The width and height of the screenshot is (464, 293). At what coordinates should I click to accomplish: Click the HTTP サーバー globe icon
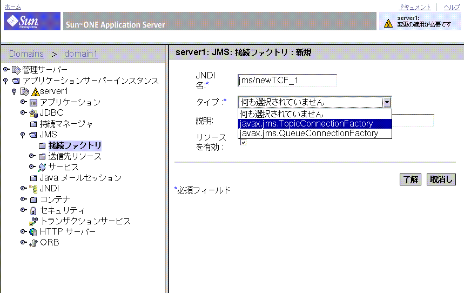click(33, 232)
